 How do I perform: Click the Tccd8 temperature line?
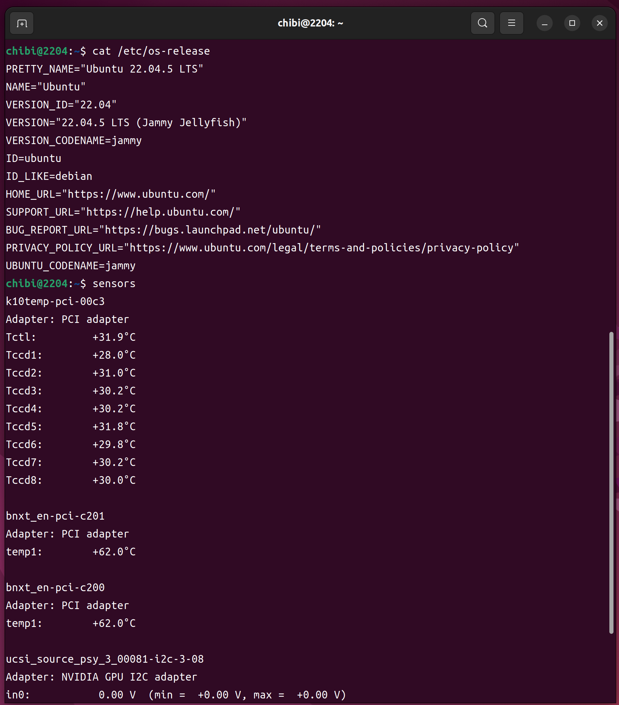71,480
